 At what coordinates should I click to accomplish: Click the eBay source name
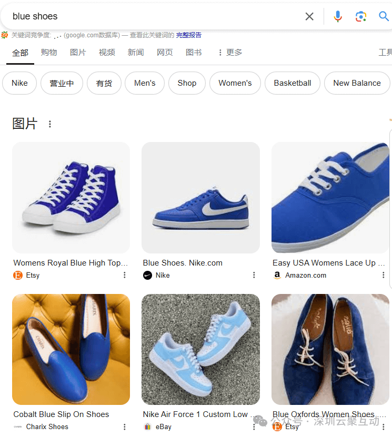[x=164, y=427]
